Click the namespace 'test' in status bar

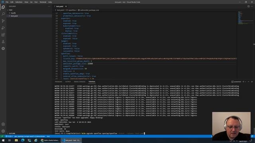48,136
